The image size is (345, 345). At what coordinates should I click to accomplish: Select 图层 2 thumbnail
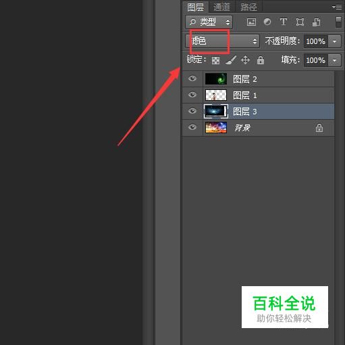click(x=216, y=79)
